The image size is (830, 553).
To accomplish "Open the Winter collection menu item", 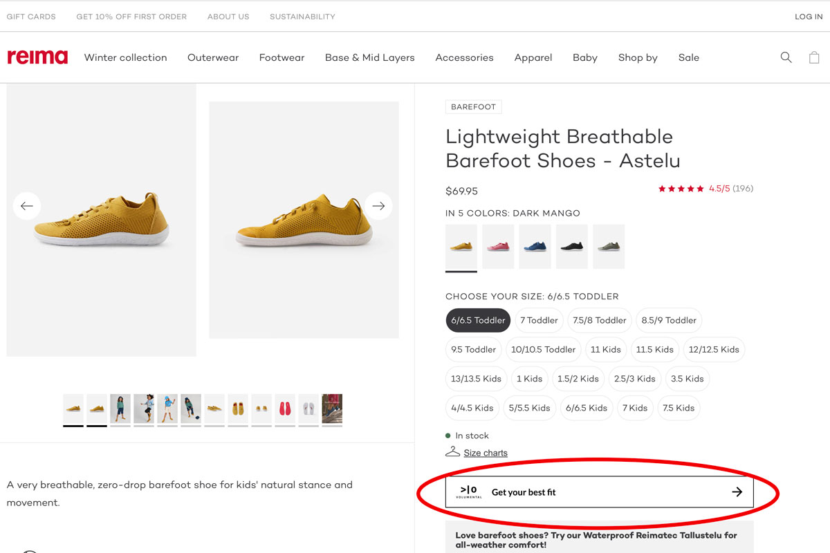I will pos(125,58).
